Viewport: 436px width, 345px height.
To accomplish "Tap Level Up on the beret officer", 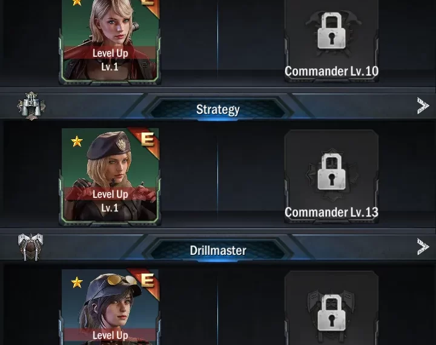I will click(x=110, y=194).
